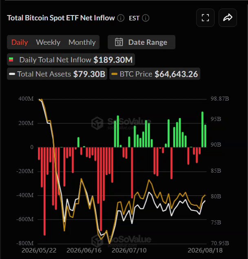
Task: Open info icon next to Net Inflow title
Action: (x=121, y=18)
